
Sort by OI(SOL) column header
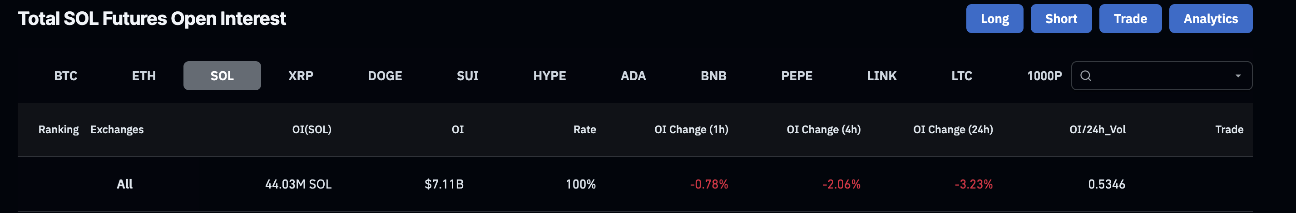click(x=312, y=130)
